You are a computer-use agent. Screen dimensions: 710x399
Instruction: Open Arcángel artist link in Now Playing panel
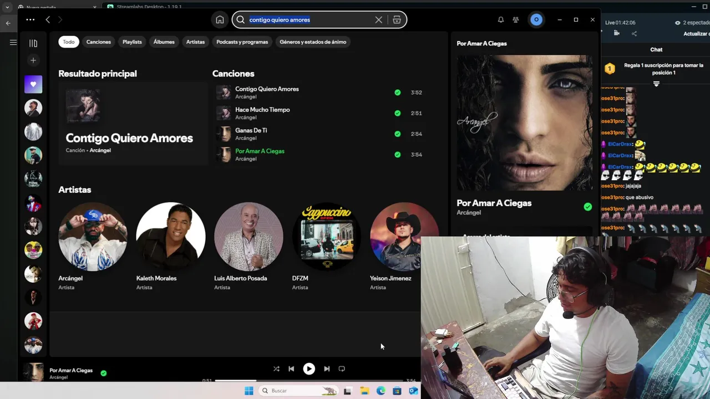point(469,213)
